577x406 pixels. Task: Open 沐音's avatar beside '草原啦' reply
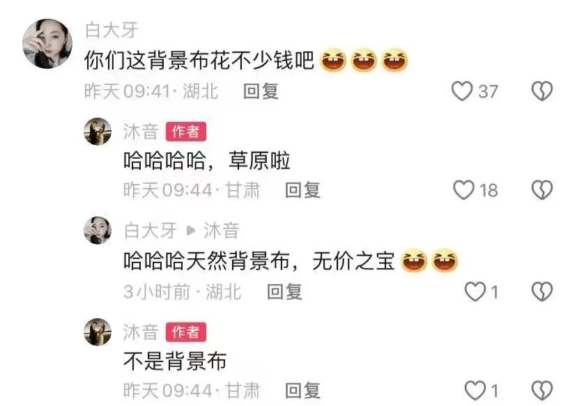click(x=98, y=132)
